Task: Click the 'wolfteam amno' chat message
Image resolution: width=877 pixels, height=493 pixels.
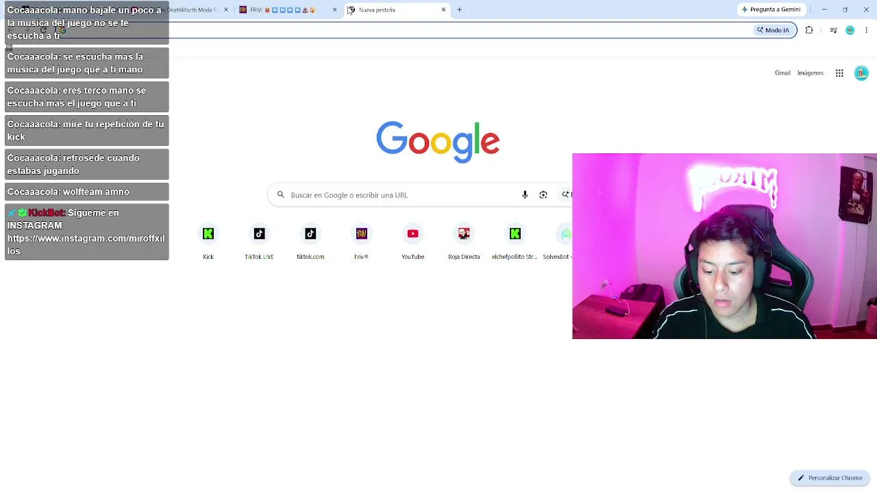Action: pos(87,192)
